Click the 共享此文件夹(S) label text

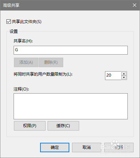click(x=27, y=22)
